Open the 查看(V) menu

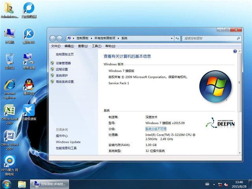click(x=83, y=46)
